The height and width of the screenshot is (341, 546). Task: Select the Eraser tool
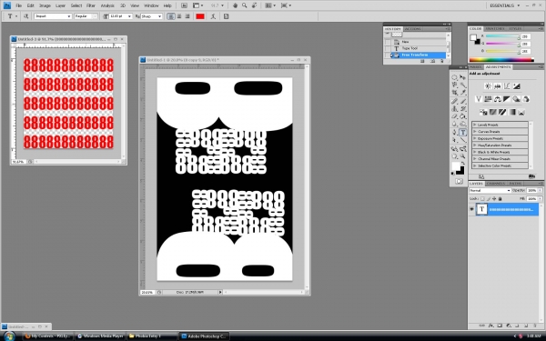pos(454,116)
